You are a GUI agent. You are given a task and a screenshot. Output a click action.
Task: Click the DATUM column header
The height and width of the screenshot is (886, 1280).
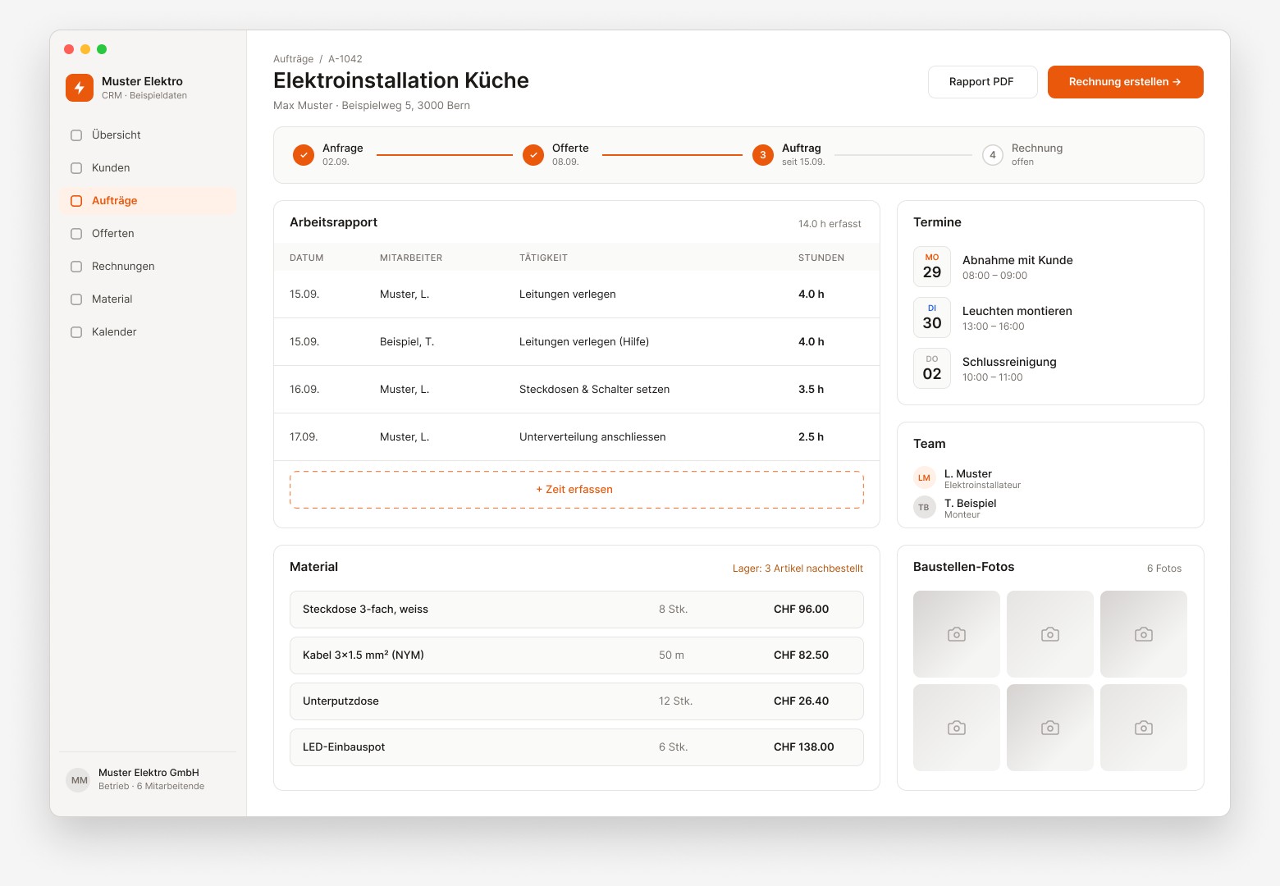307,258
